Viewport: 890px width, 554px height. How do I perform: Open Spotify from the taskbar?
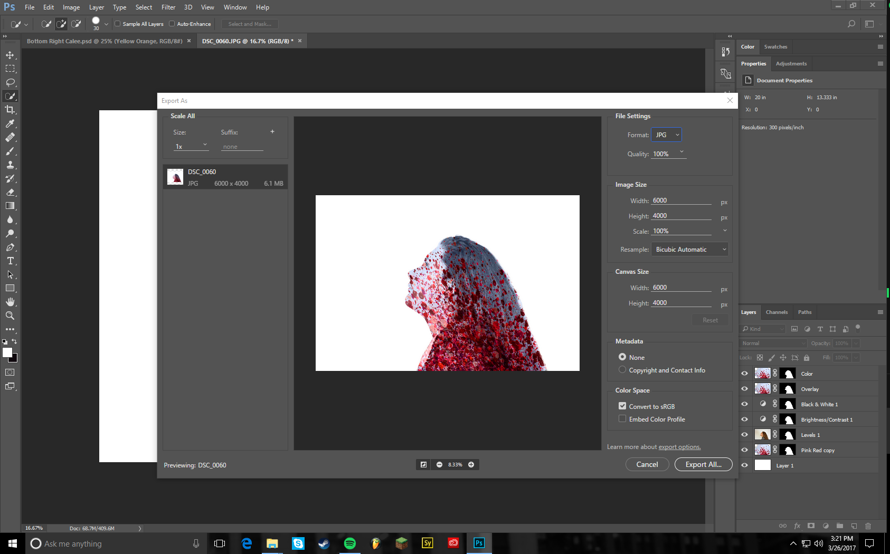(349, 543)
